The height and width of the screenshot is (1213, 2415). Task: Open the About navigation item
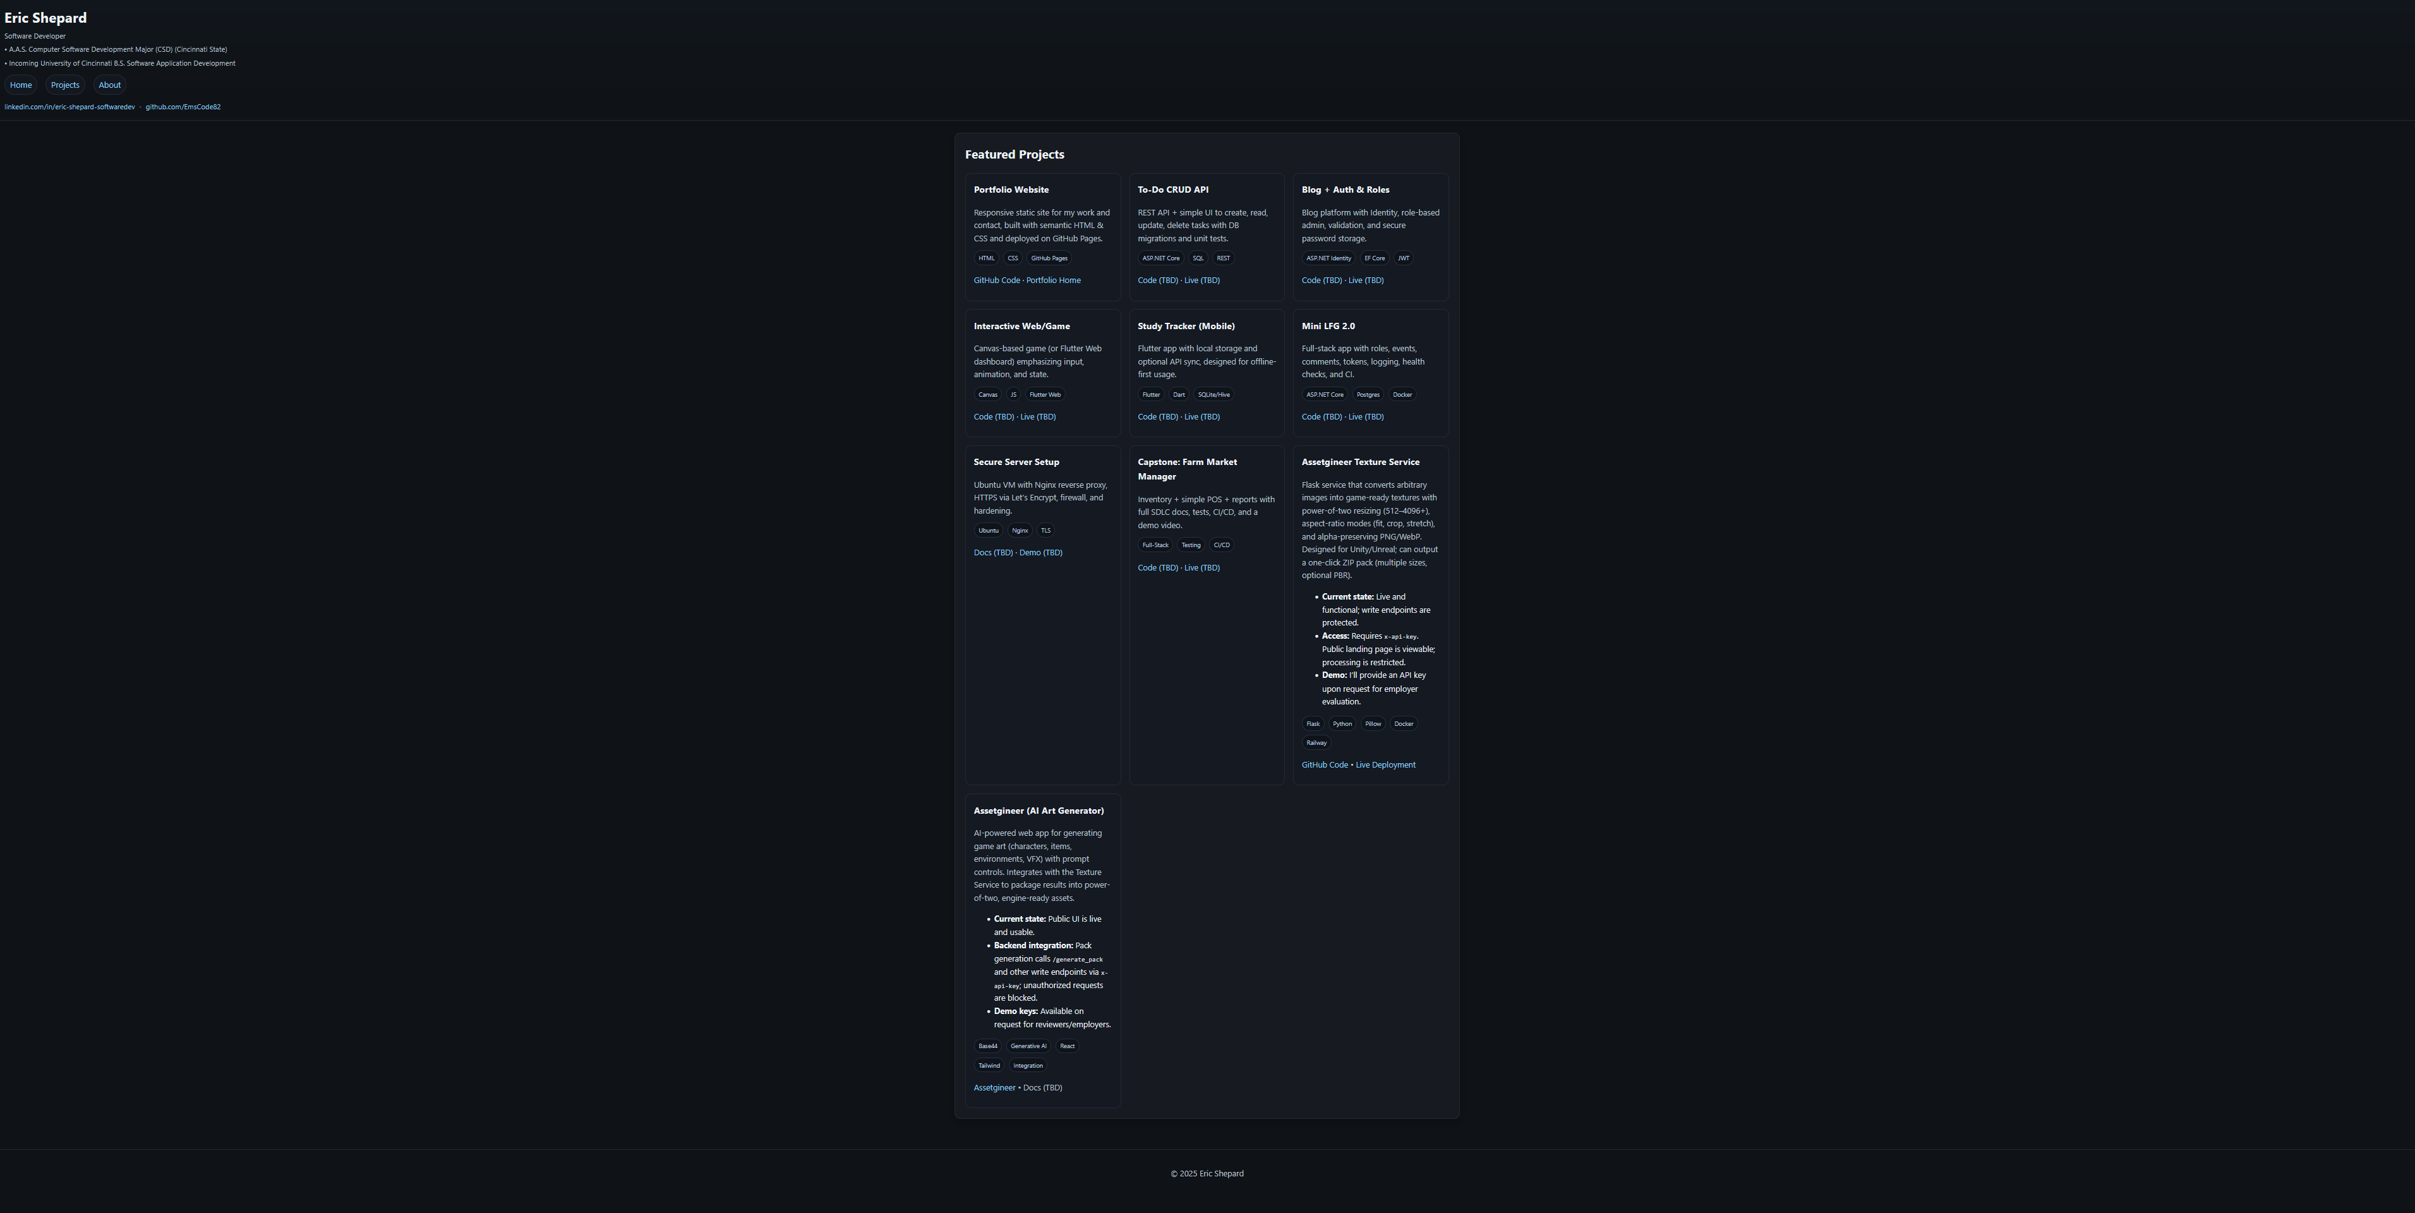click(110, 85)
